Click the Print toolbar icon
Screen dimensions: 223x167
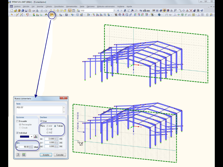pos(33,11)
